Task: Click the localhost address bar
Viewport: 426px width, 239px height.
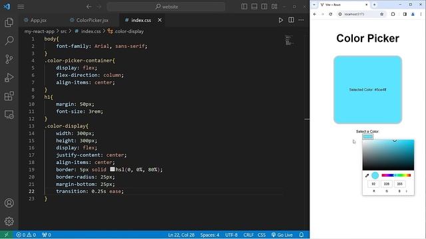Action: (x=361, y=14)
